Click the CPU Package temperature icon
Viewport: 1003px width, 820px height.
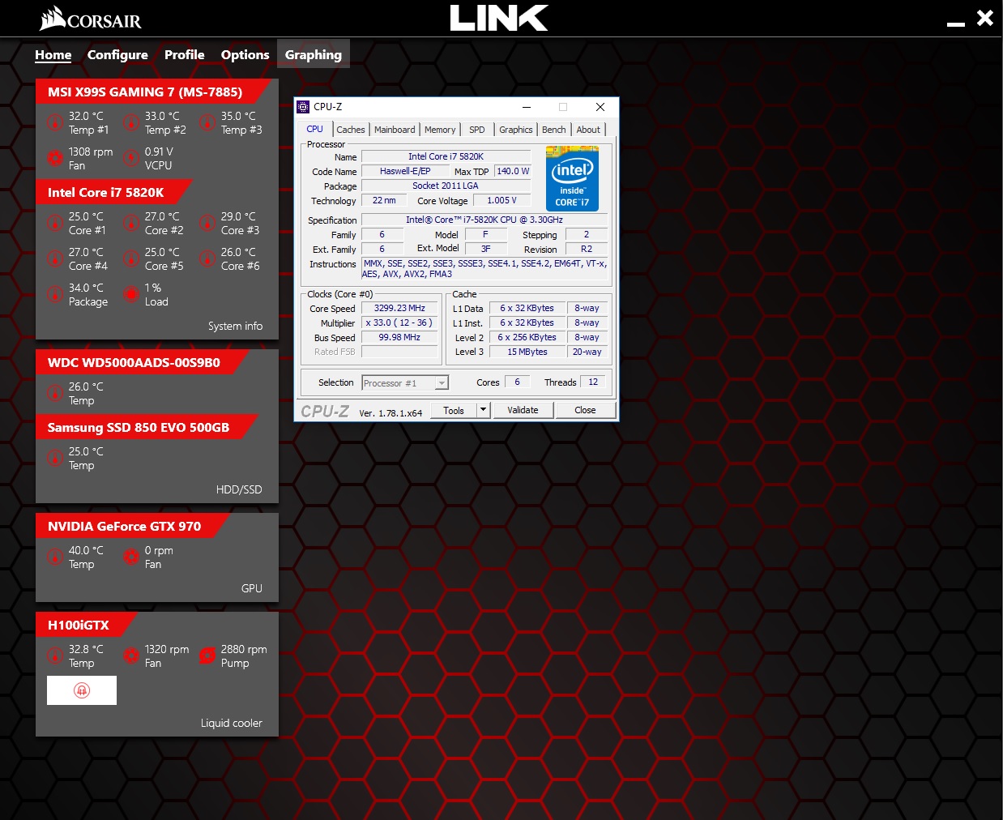pyautogui.click(x=54, y=295)
